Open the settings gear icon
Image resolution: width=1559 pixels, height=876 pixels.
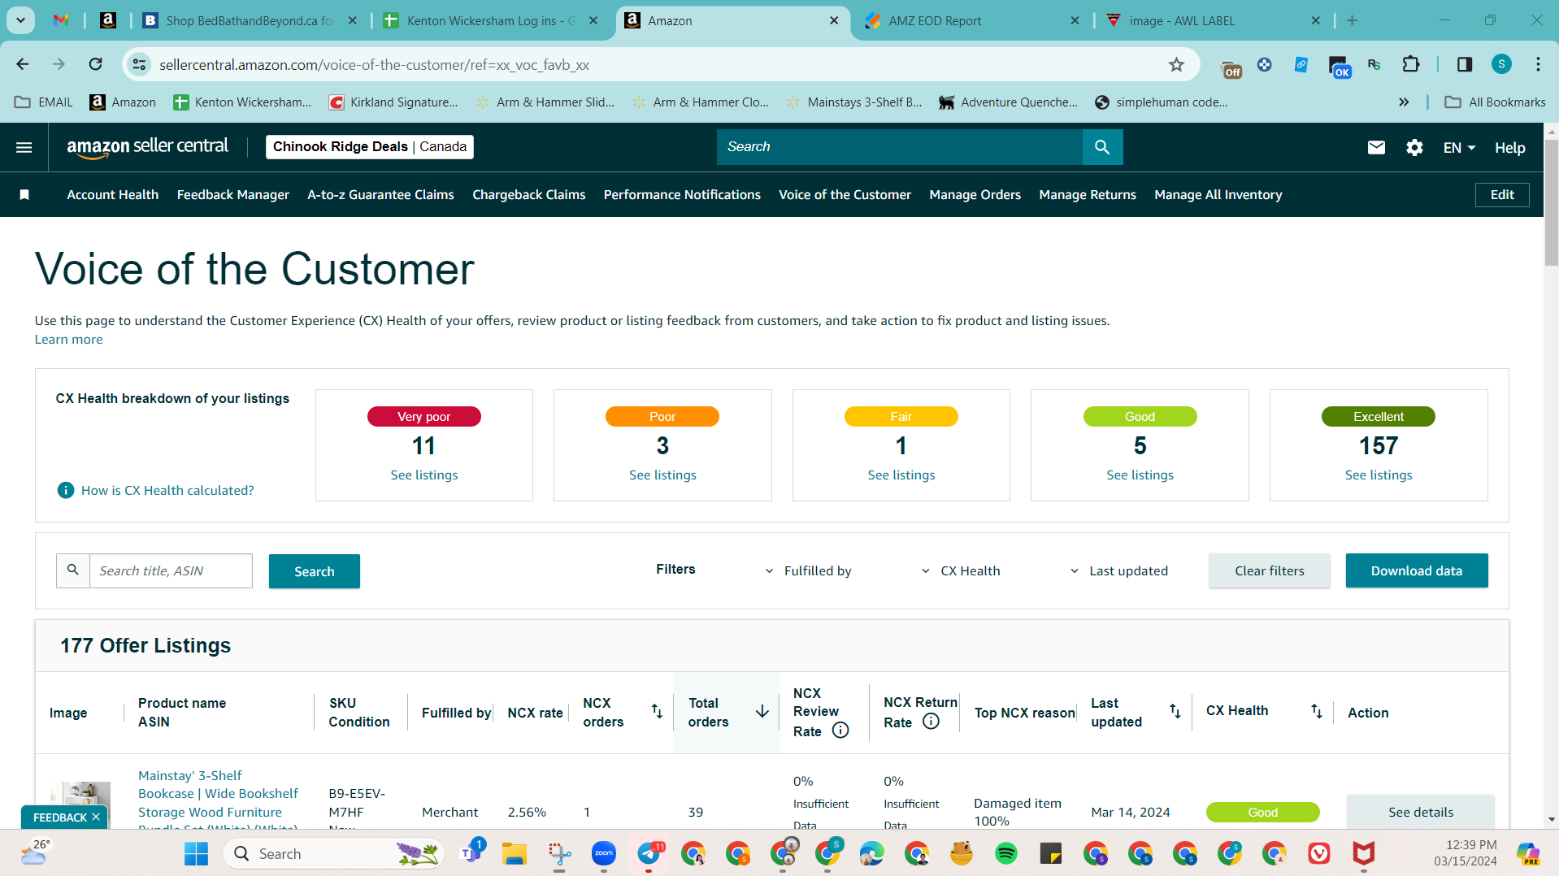(x=1414, y=147)
